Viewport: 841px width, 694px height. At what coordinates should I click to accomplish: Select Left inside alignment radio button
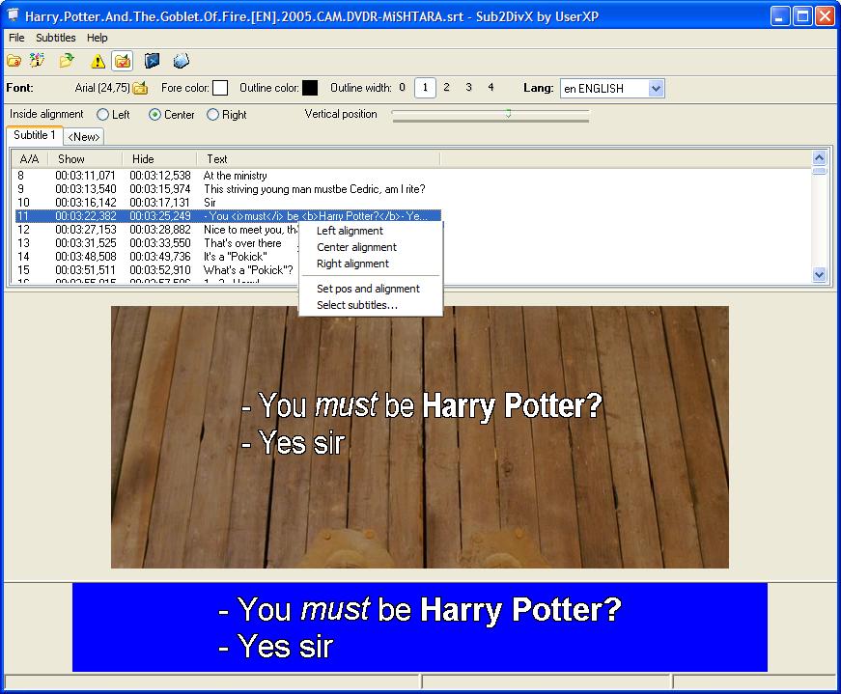pos(102,114)
